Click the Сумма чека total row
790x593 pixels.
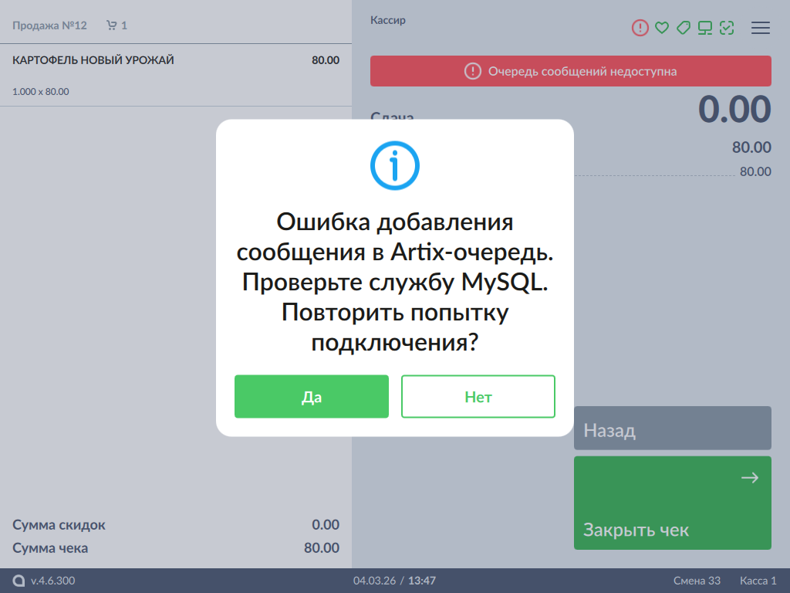tap(176, 548)
